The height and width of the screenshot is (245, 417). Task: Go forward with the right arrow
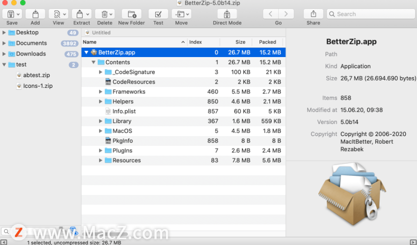point(286,14)
